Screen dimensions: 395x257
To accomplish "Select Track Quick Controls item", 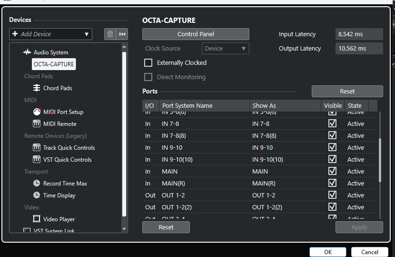I will [69, 148].
